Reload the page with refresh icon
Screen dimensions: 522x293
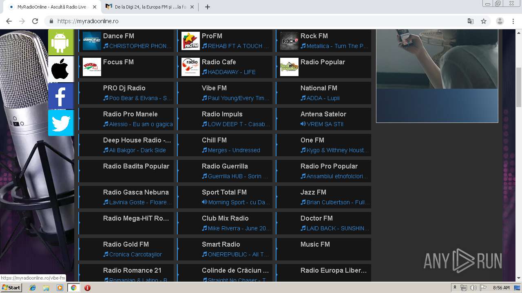coord(35,21)
